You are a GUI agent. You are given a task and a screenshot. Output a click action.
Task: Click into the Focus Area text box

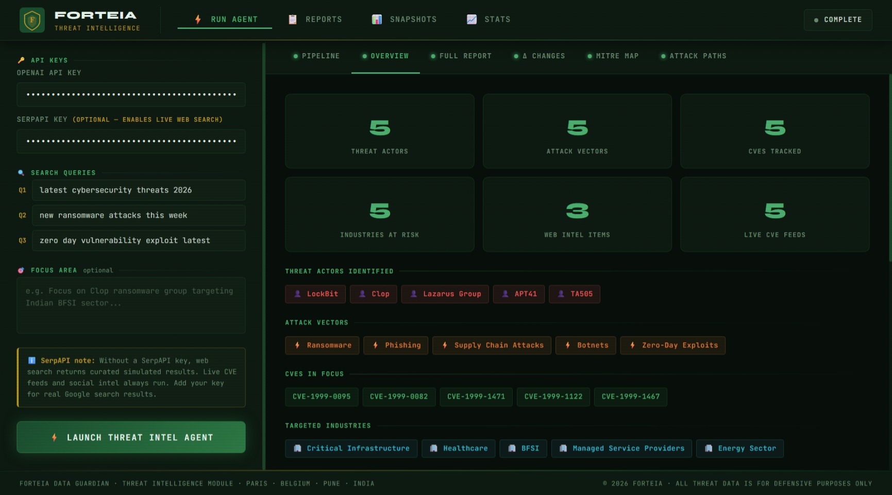tap(131, 305)
